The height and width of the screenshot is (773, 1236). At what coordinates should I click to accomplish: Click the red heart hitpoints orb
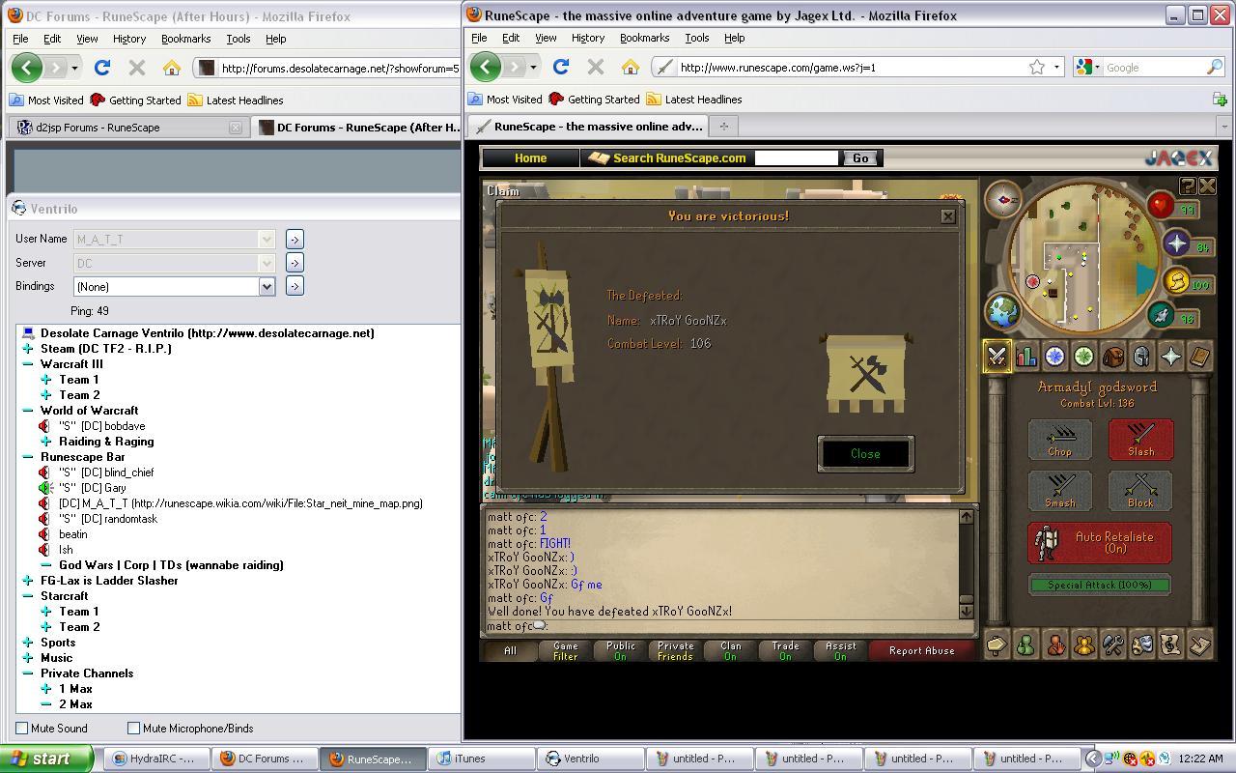[x=1161, y=205]
